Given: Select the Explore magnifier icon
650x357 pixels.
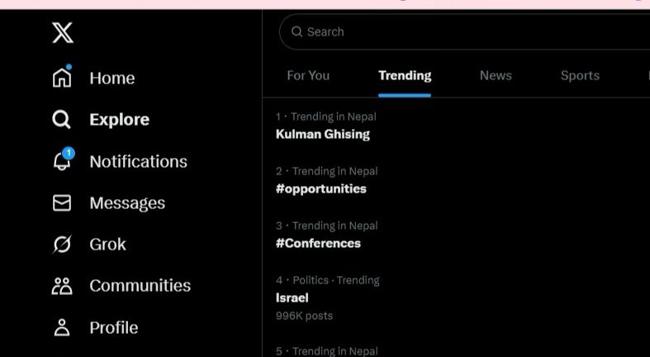Looking at the screenshot, I should point(61,120).
